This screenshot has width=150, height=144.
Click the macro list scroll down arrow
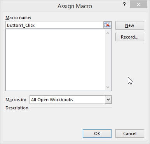click(x=108, y=87)
